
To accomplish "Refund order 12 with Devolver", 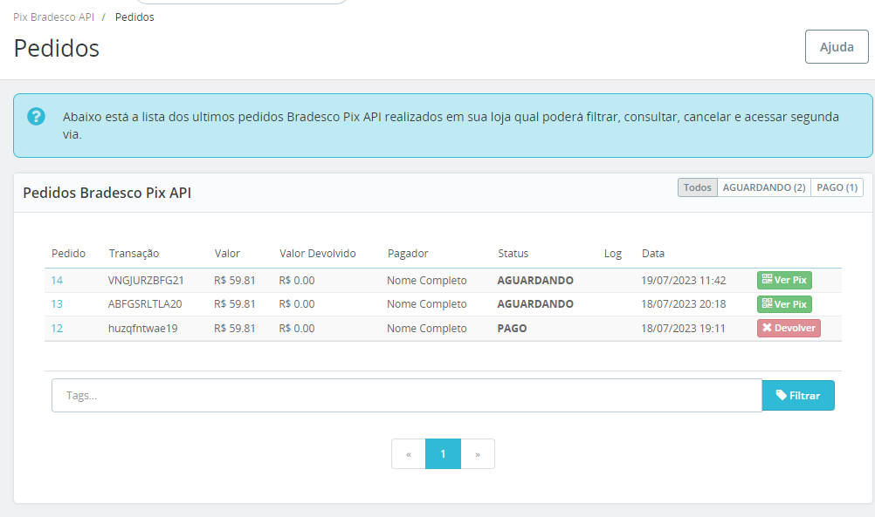I will pos(789,328).
